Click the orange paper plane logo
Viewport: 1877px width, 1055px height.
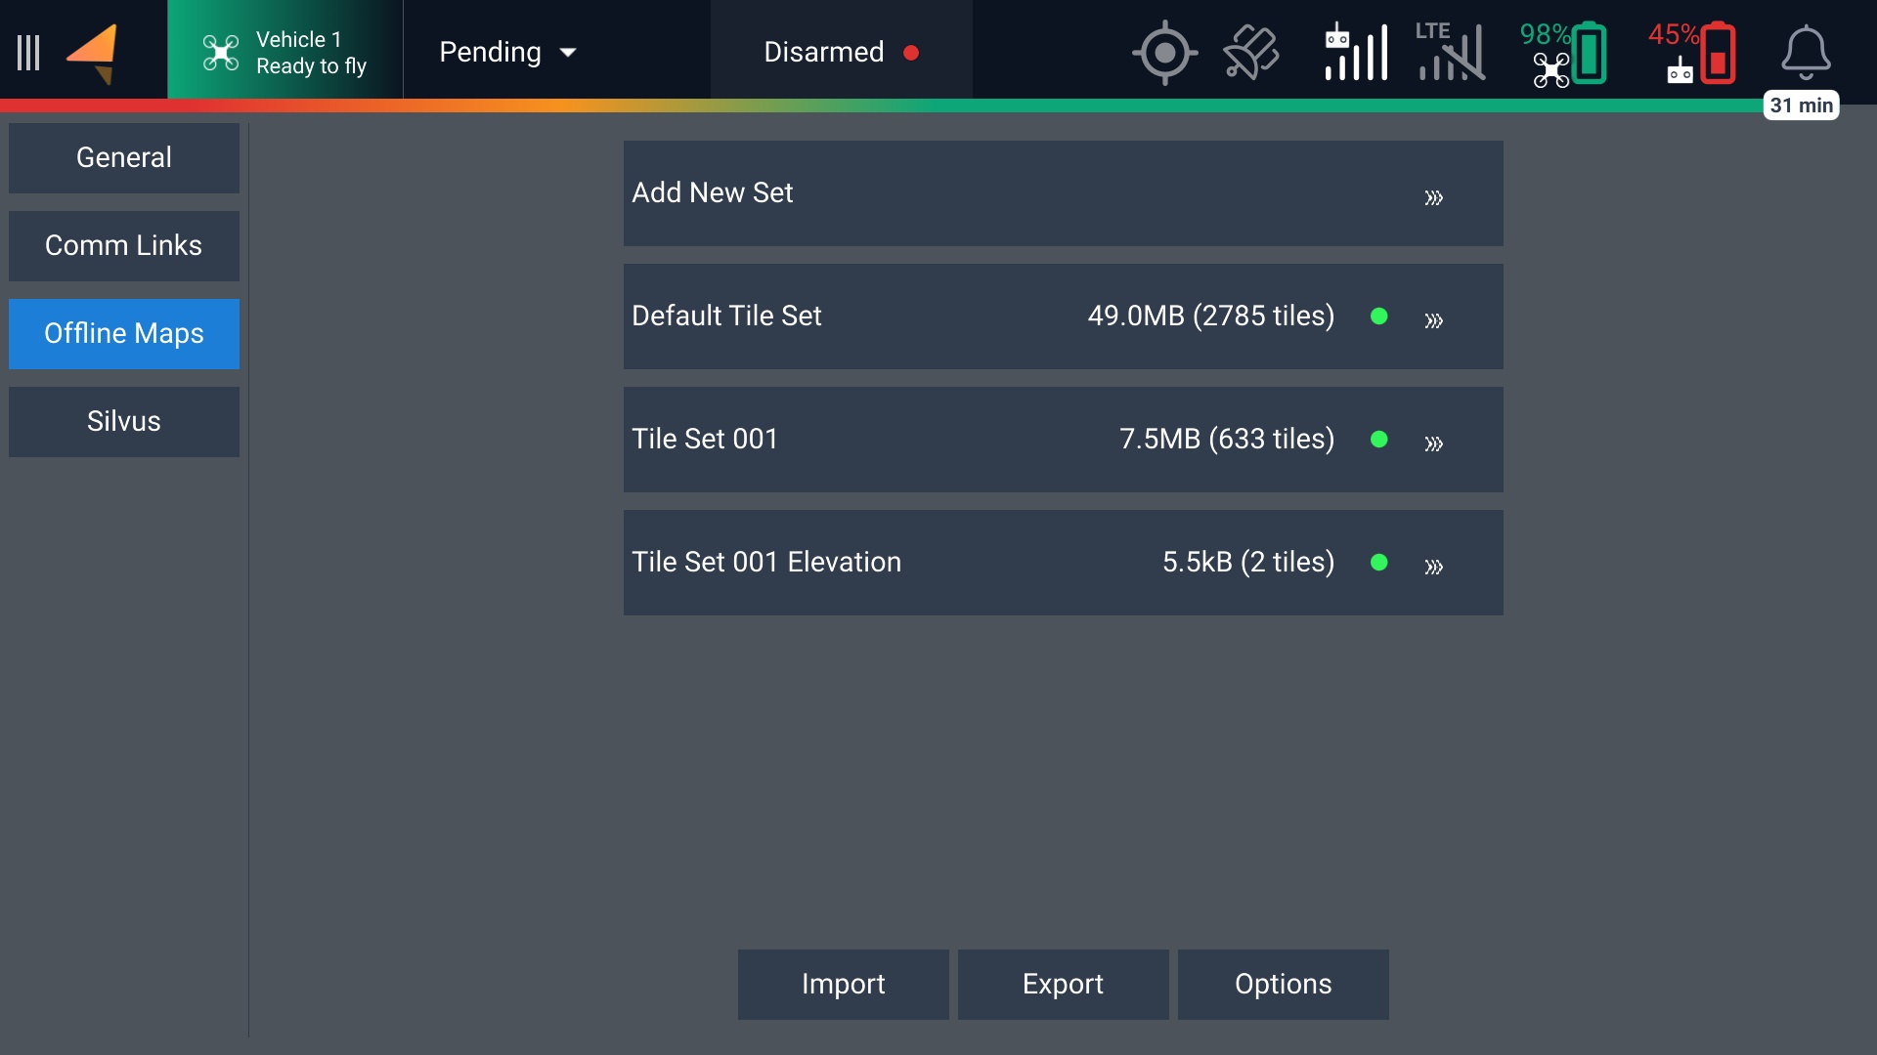pyautogui.click(x=94, y=53)
